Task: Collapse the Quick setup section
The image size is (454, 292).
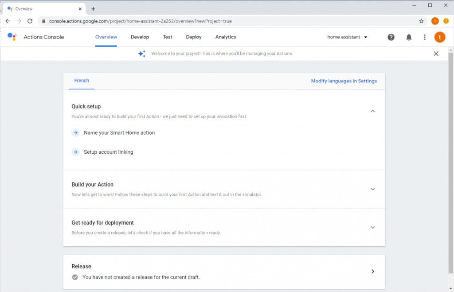Action: point(372,111)
